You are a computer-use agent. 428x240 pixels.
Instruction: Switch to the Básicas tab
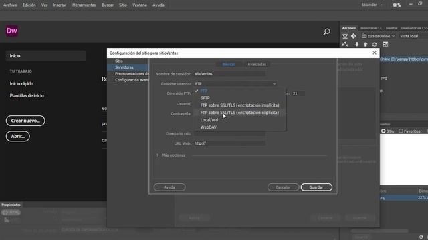click(229, 65)
